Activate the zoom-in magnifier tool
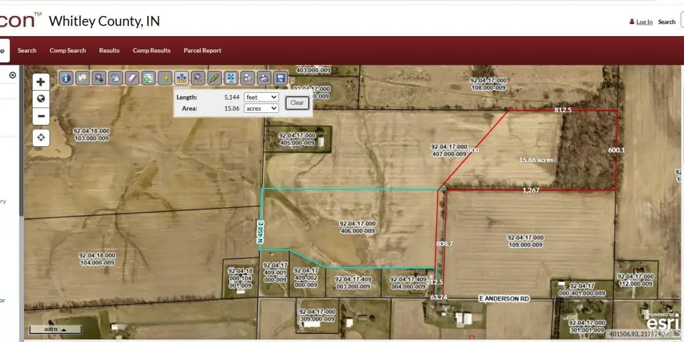Image resolution: width=684 pixels, height=342 pixels. pos(99,78)
